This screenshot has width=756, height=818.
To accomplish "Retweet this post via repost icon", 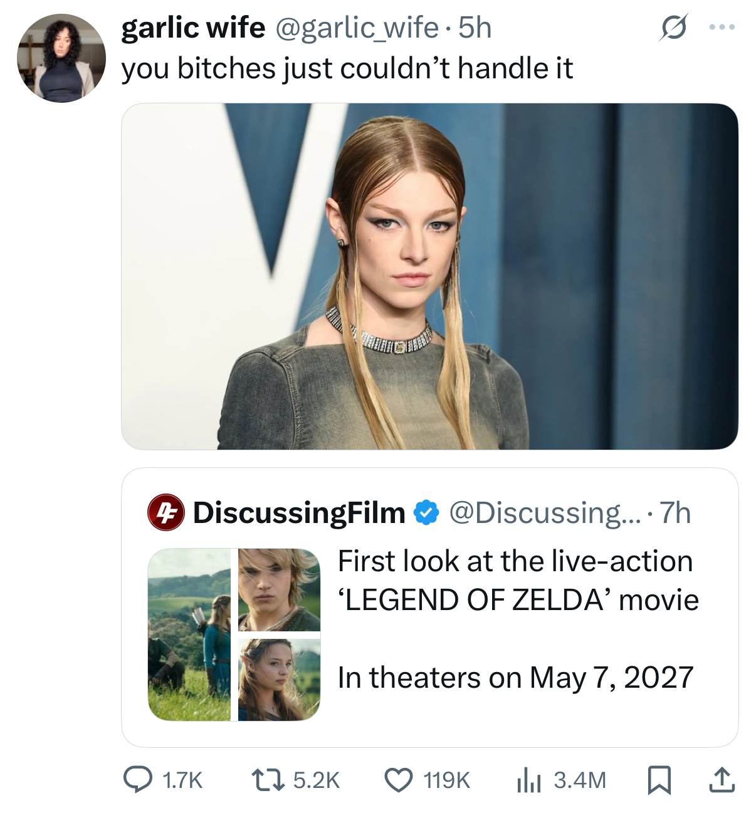I will pos(268,780).
